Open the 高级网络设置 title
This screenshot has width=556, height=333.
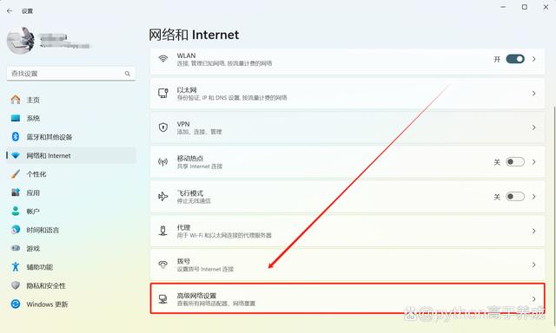tap(196, 296)
